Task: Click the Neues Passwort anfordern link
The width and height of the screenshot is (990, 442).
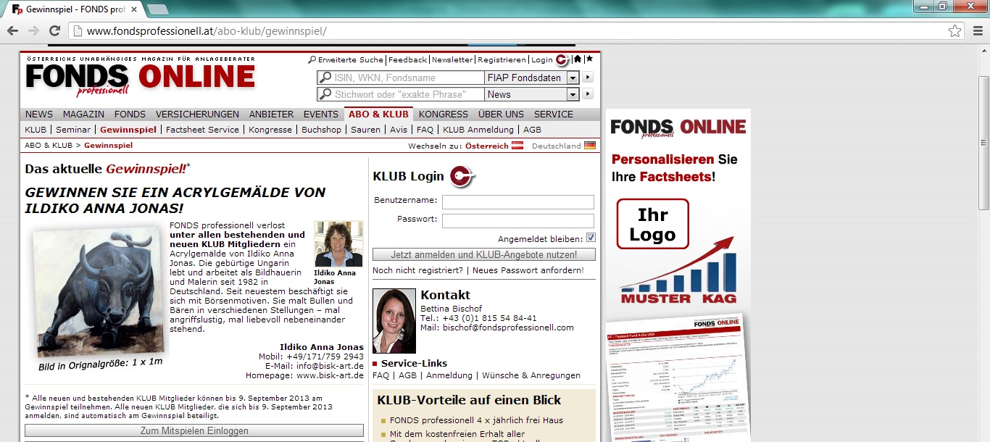Action: 528,270
